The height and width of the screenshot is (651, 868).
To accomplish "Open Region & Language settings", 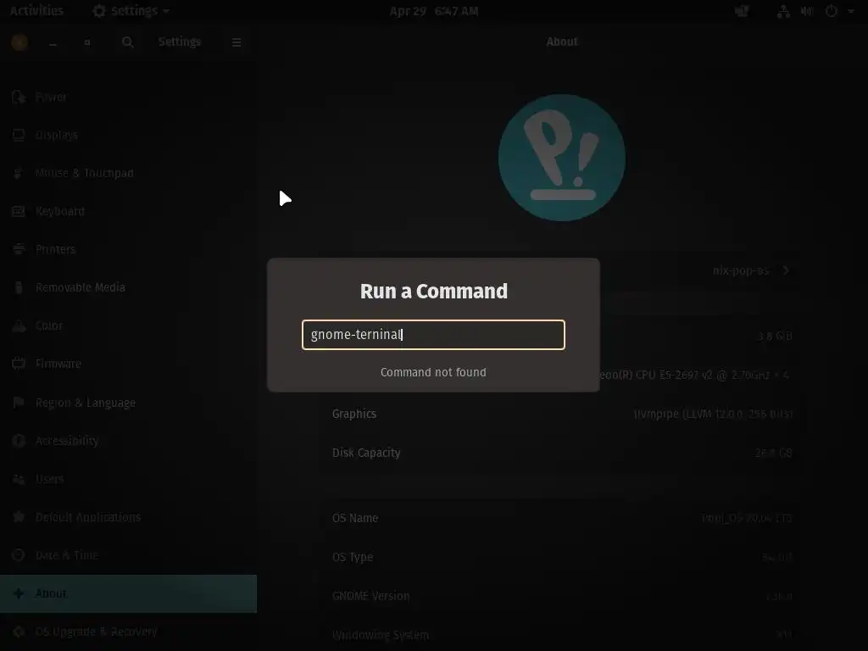I will coord(129,403).
